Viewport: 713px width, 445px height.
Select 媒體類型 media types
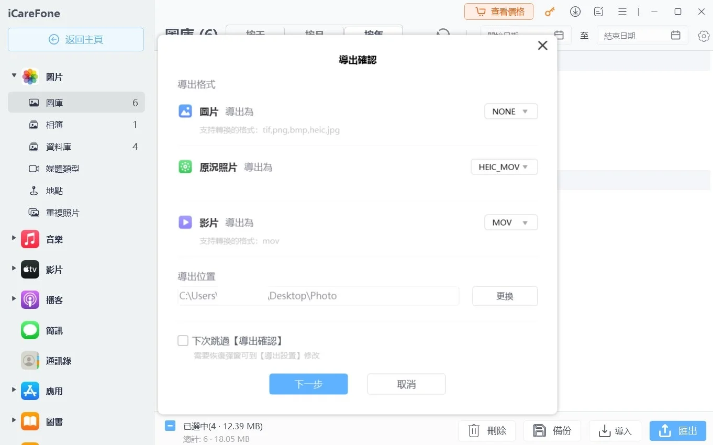tap(61, 168)
